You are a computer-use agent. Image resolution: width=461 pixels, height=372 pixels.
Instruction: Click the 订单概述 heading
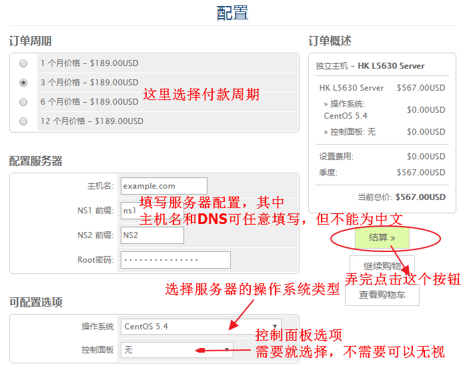(x=330, y=41)
